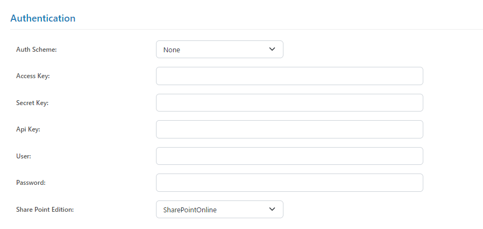Expand the Share Point Edition dropdown
This screenshot has height=229, width=483.
(219, 210)
